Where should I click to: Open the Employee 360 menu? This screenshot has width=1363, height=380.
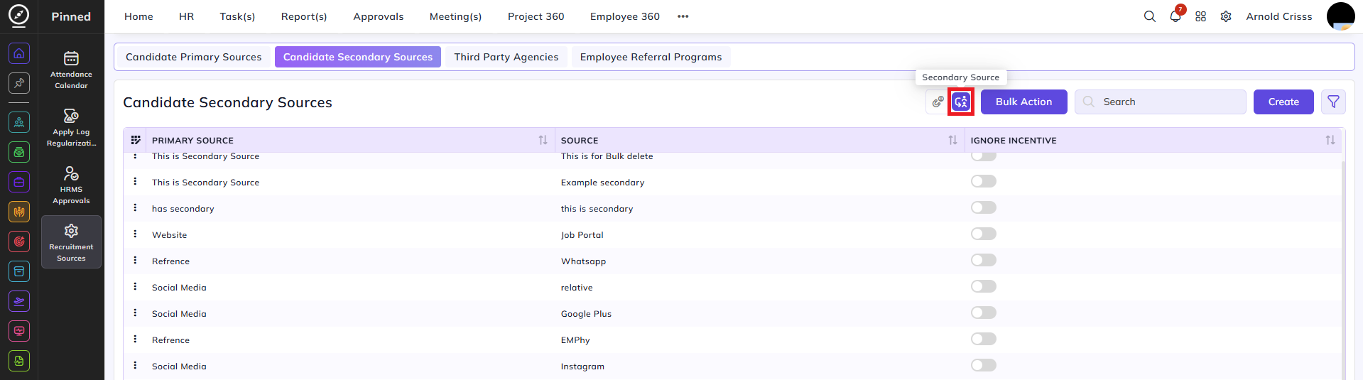(x=625, y=16)
